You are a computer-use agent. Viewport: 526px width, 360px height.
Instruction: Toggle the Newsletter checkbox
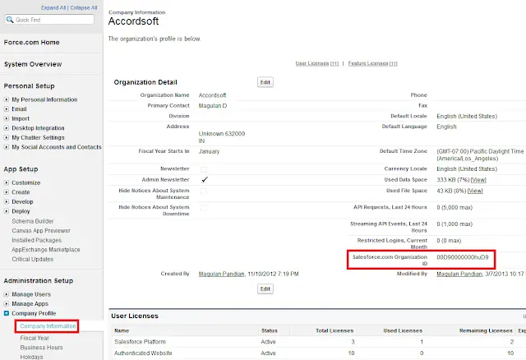coord(204,169)
